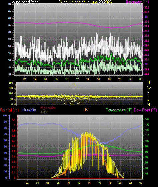This screenshot has width=158, height=187.
Task: Click the '100' temperature axis value
Action: pyautogui.click(x=147, y=141)
